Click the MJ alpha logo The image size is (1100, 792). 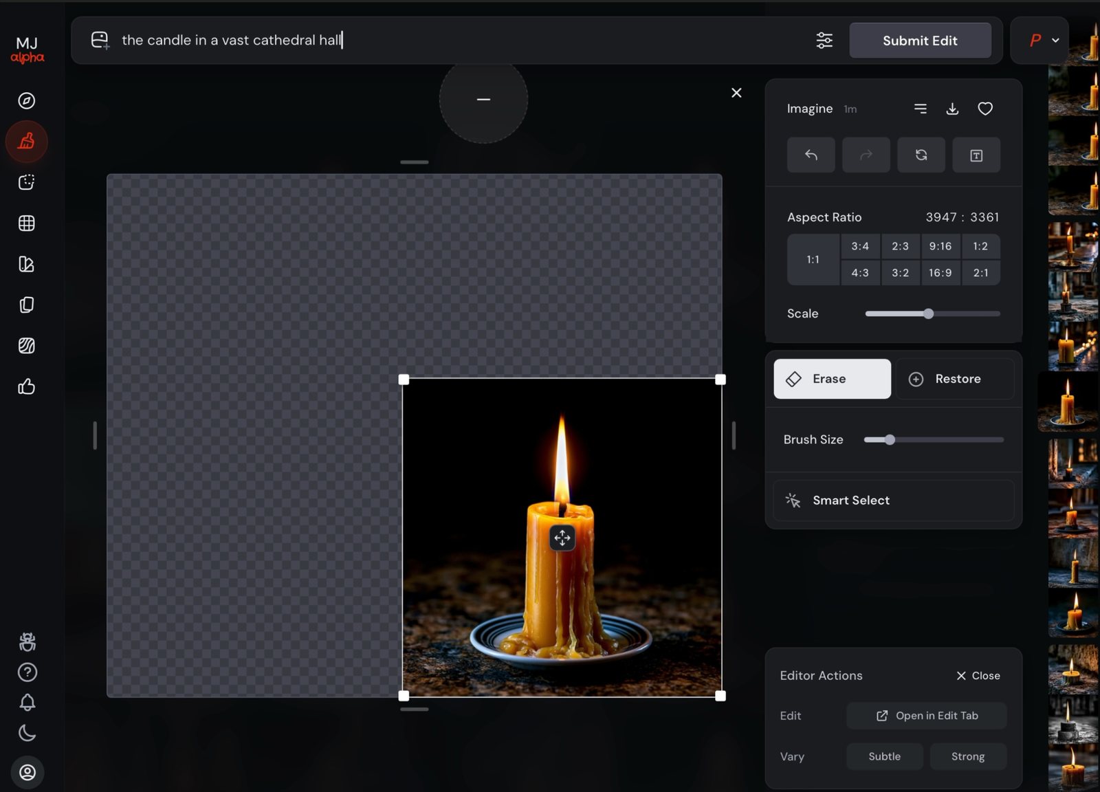(27, 49)
